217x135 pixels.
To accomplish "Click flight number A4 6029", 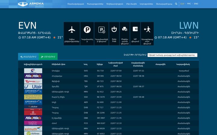I will [x=101, y=128].
